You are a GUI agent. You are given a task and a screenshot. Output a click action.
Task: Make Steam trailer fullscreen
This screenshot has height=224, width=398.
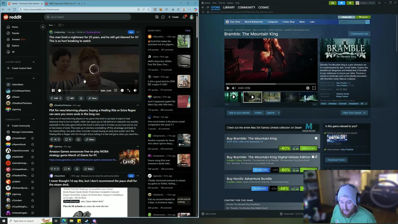(314, 88)
